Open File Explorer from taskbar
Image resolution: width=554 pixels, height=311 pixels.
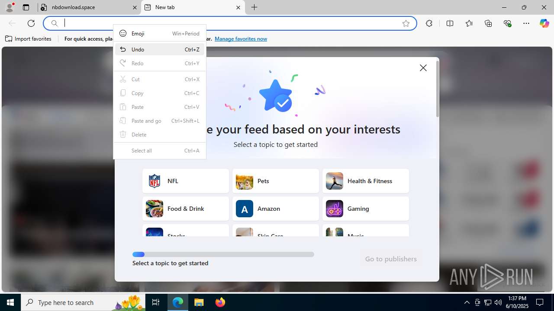click(199, 302)
